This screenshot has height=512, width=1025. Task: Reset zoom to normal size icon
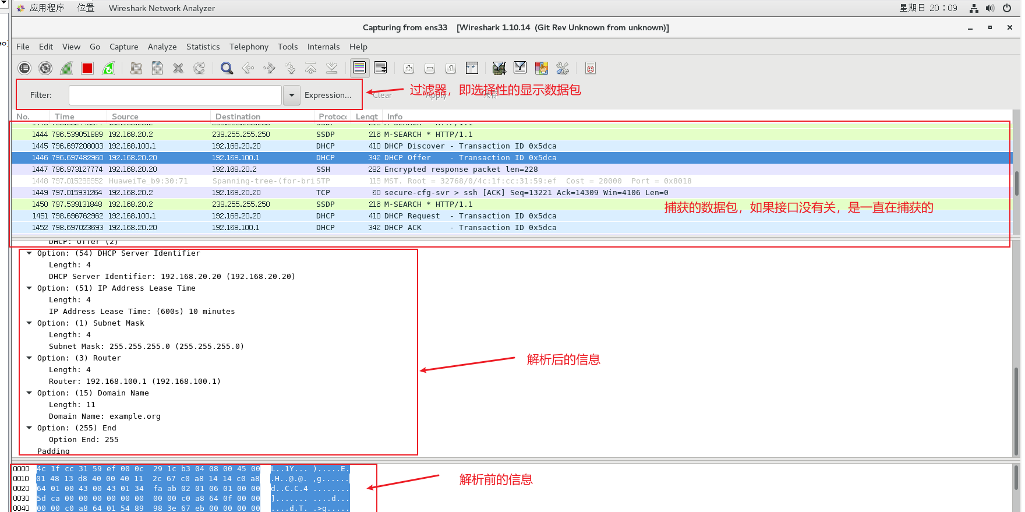451,68
